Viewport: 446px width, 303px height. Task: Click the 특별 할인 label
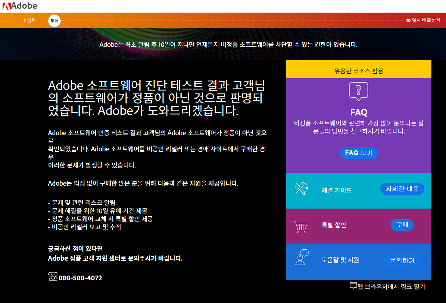(334, 225)
